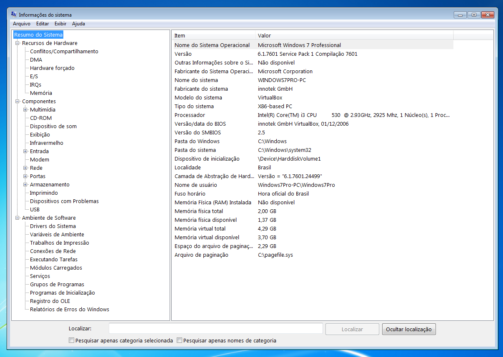Click the VirtualBox model value
The width and height of the screenshot is (503, 357).
[x=270, y=97]
